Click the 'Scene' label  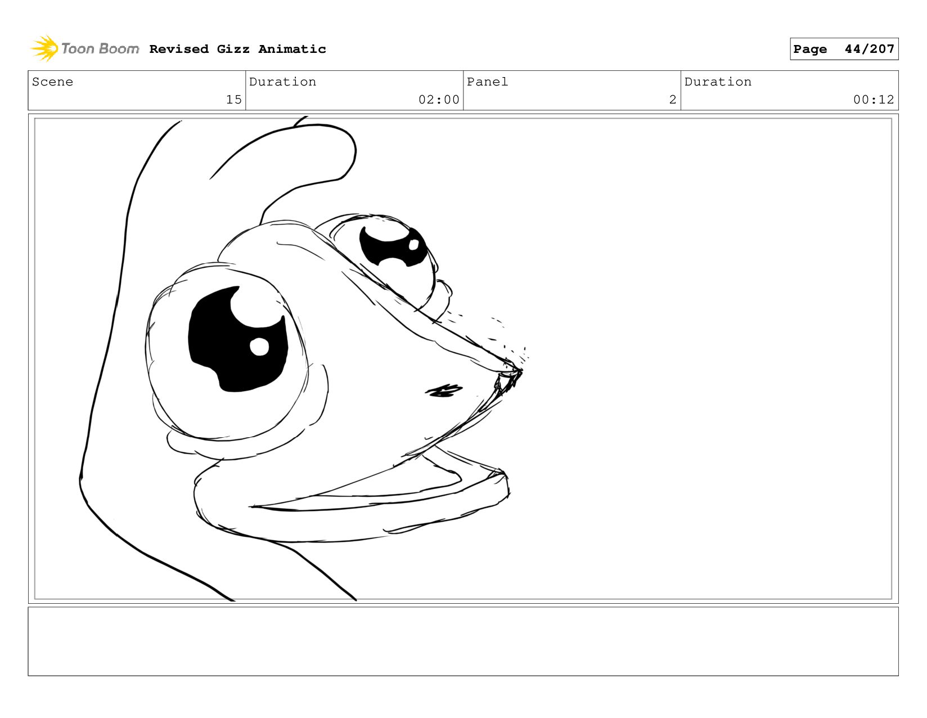(52, 82)
